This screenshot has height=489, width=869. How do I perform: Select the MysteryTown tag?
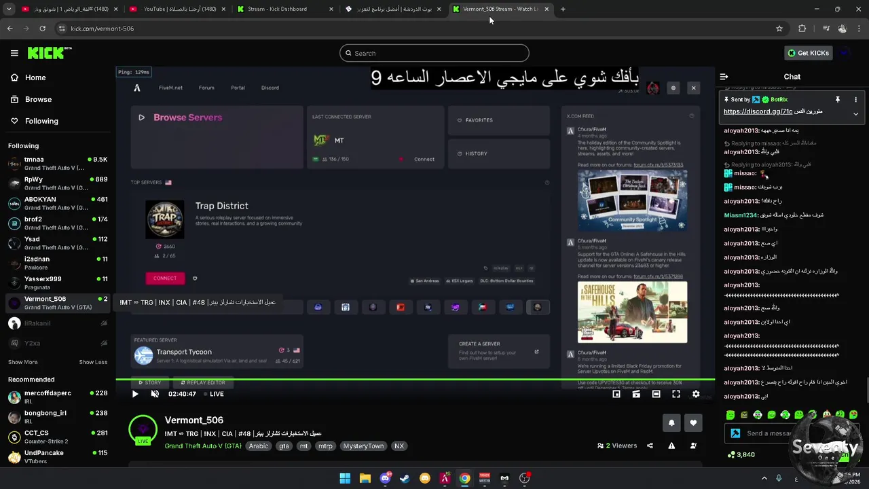363,446
